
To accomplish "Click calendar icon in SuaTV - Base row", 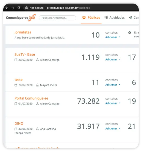I will click(x=16, y=60).
